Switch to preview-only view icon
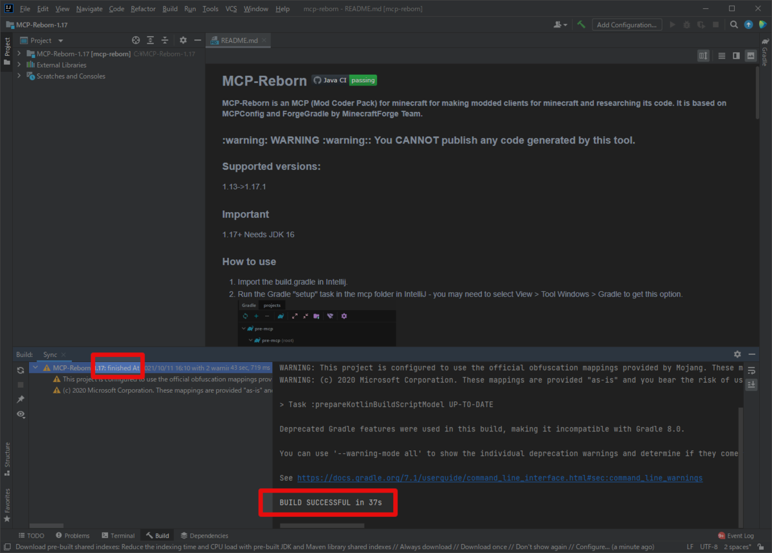 click(x=750, y=56)
